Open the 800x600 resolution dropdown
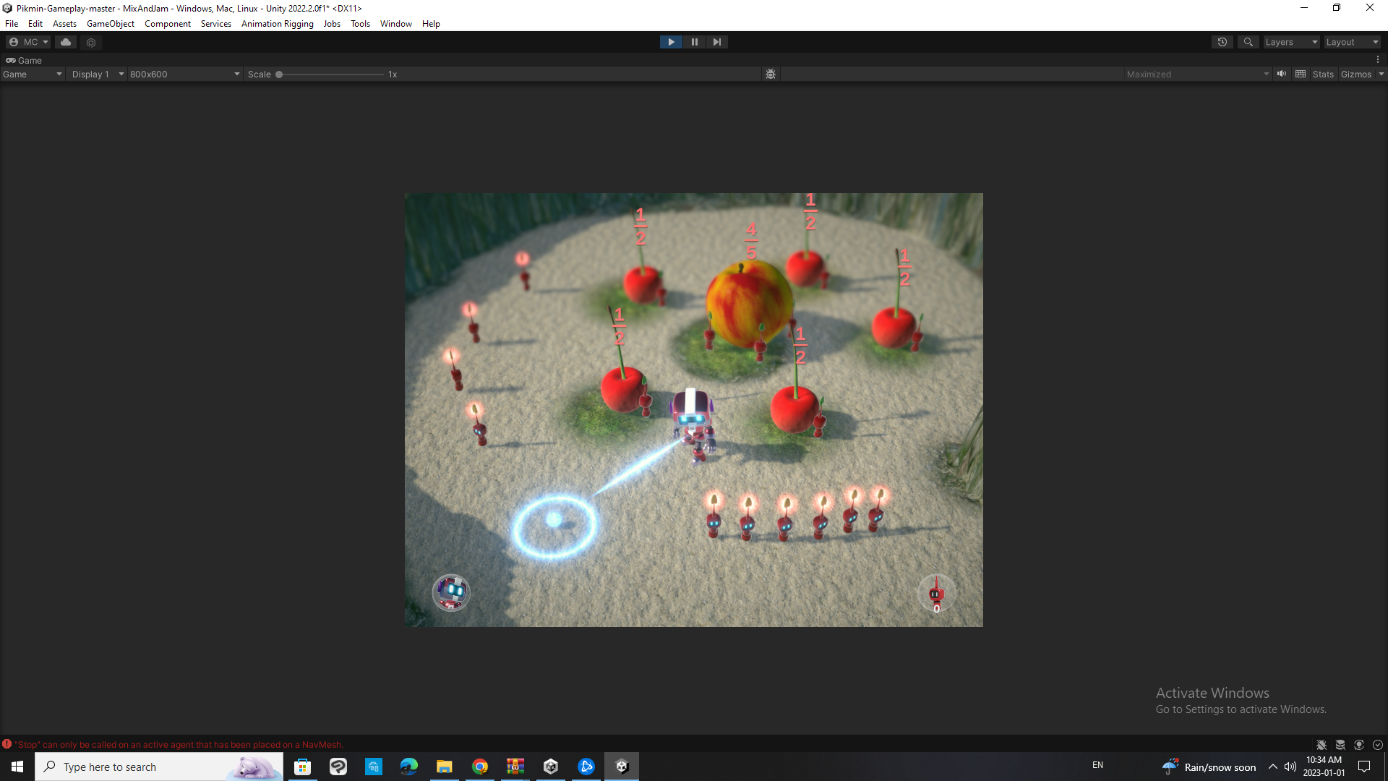Screen dimensions: 1388x781 [184, 74]
